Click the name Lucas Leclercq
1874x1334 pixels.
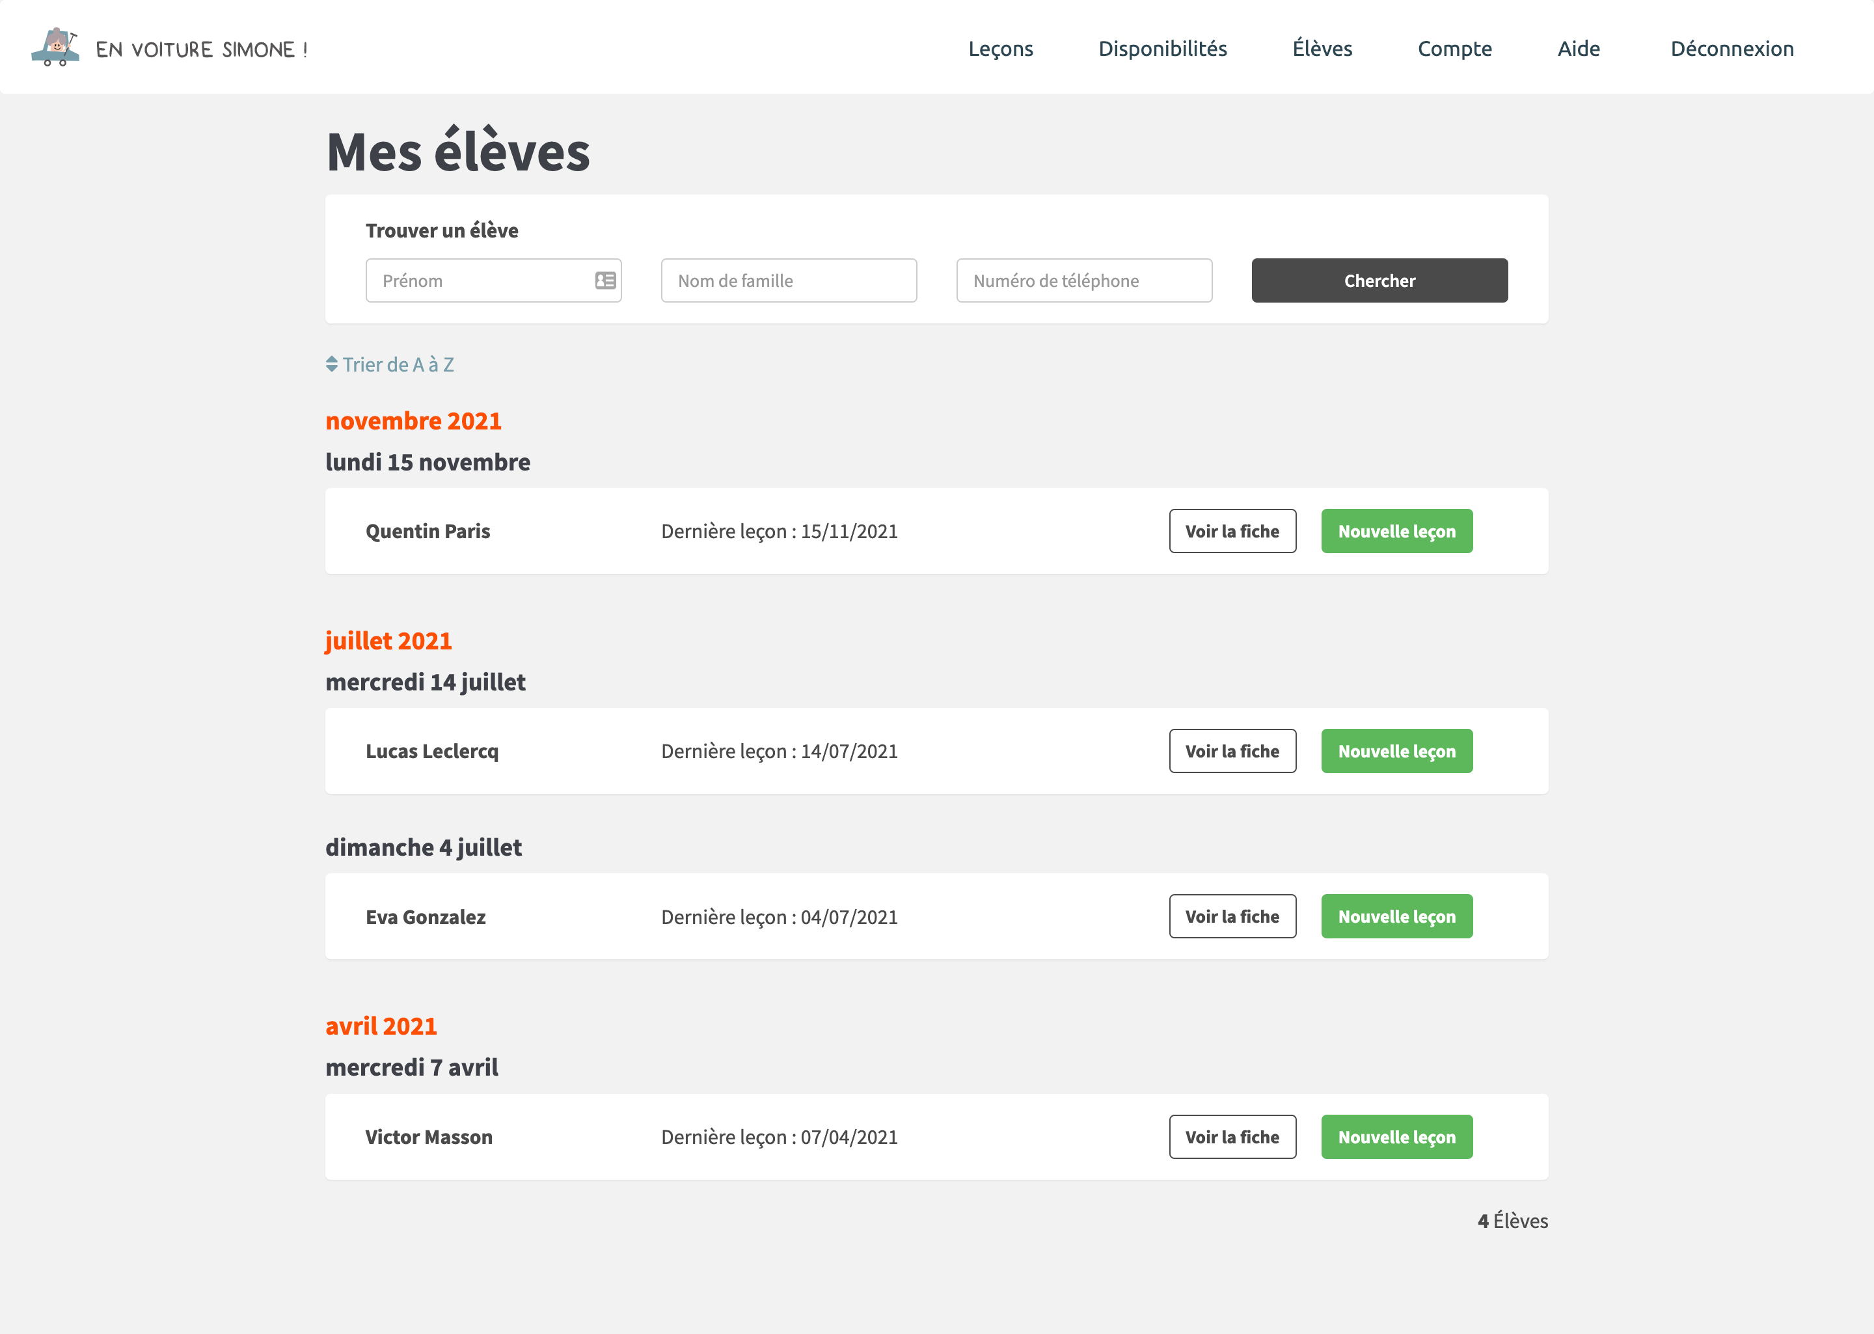[432, 752]
